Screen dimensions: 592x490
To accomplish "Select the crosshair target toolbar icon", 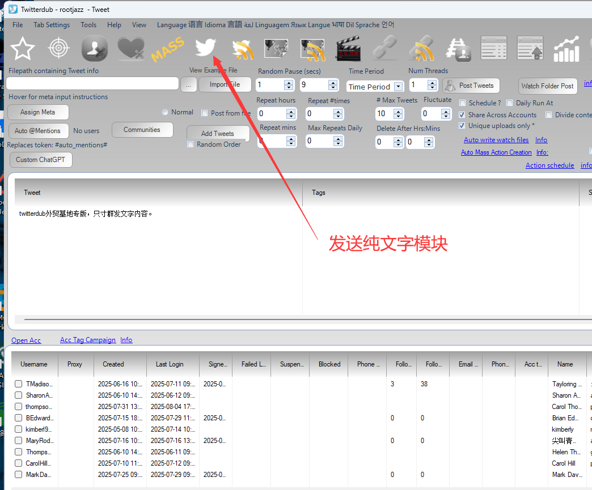I will 58,48.
